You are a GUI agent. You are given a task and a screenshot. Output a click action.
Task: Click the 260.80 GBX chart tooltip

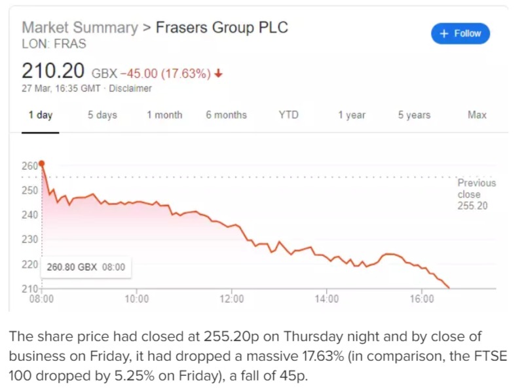click(86, 267)
